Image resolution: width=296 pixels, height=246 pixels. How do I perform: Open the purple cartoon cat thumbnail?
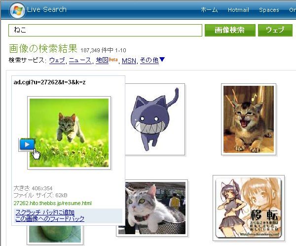(155, 119)
